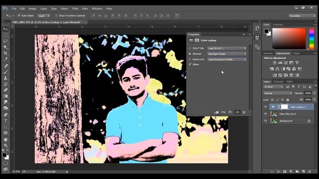This screenshot has height=179, width=319.
Task: Select the Lasso tool
Action: pyautogui.click(x=5, y=41)
